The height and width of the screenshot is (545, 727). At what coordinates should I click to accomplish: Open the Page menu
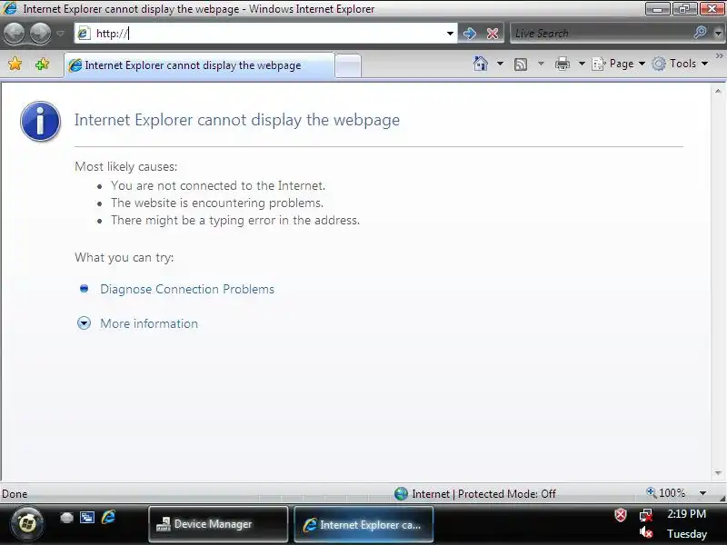pos(619,64)
